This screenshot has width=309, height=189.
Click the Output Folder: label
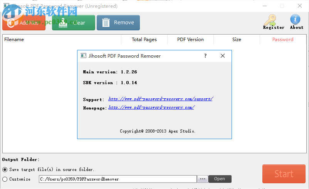point(21,159)
